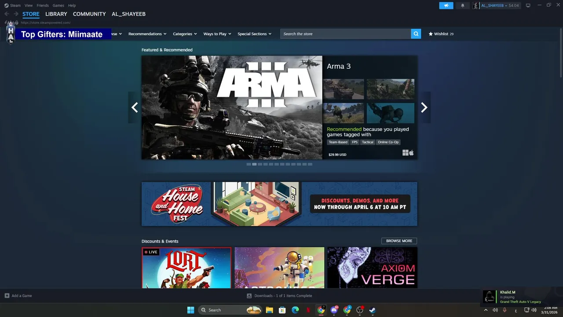Click the Tactical tag
The height and width of the screenshot is (317, 563).
point(368,142)
